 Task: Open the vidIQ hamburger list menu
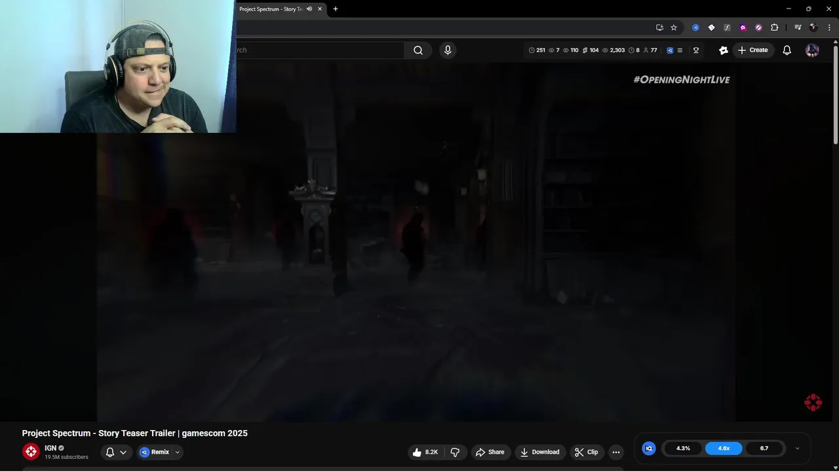[x=680, y=50]
